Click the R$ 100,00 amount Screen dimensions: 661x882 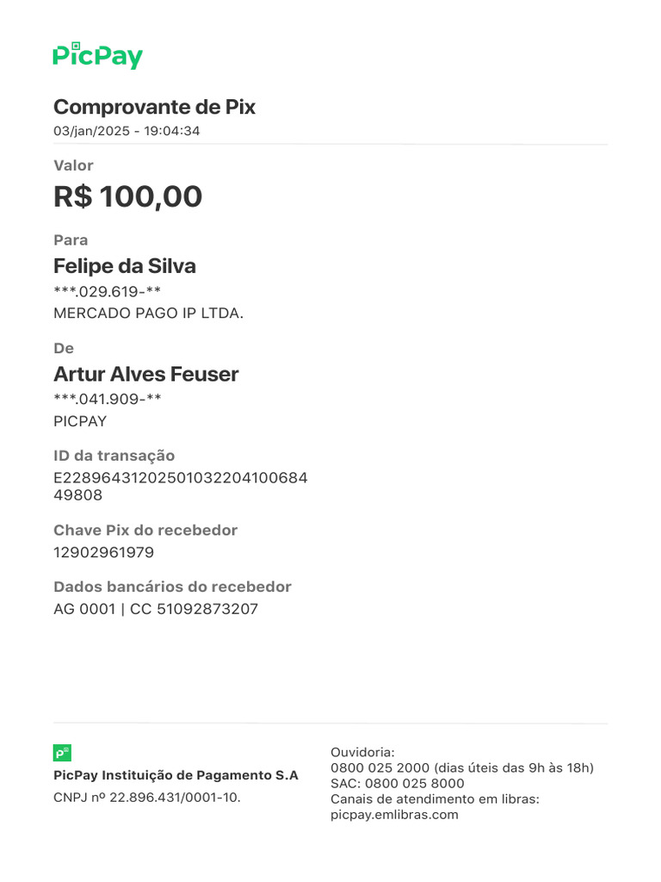click(127, 196)
